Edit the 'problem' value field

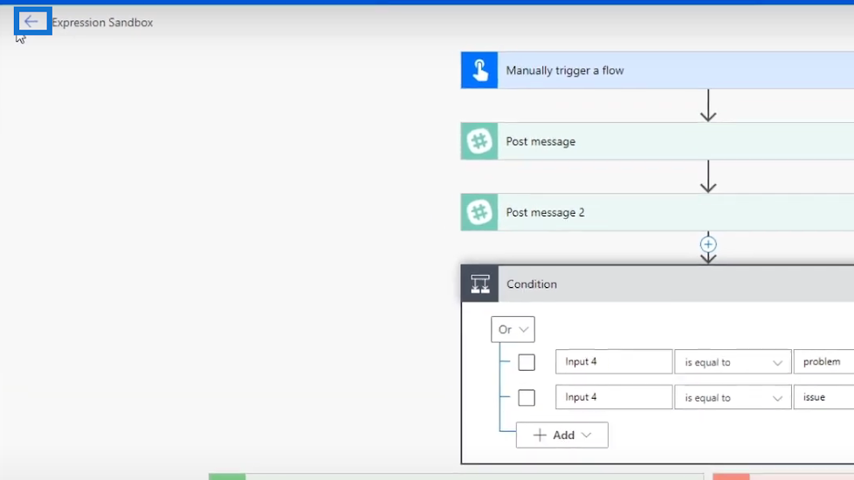[824, 362]
